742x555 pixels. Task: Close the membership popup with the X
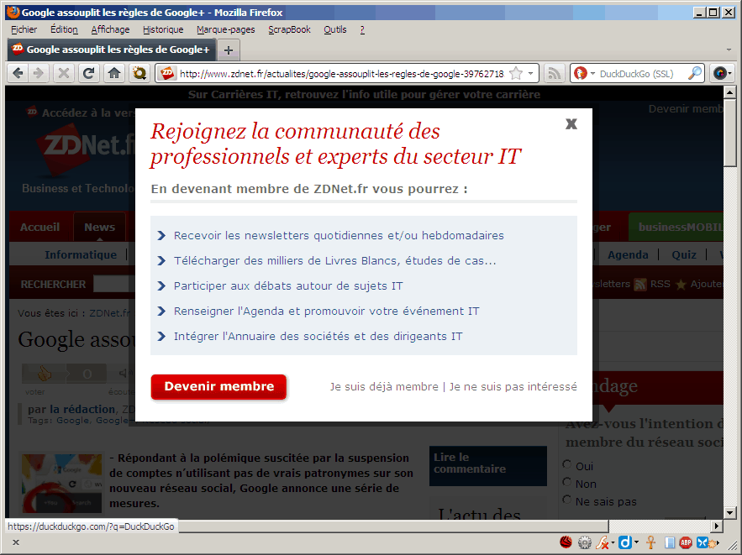[x=571, y=124]
